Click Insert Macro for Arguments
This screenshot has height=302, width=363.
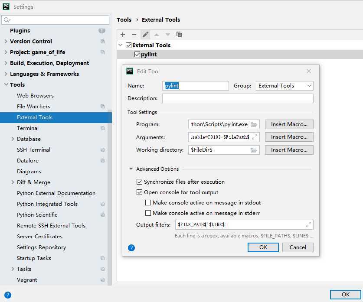pyautogui.click(x=289, y=137)
